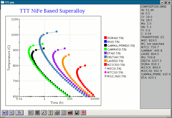Click the Fe: 18.5 composition entry
The height and width of the screenshot is (118, 172).
click(x=147, y=20)
